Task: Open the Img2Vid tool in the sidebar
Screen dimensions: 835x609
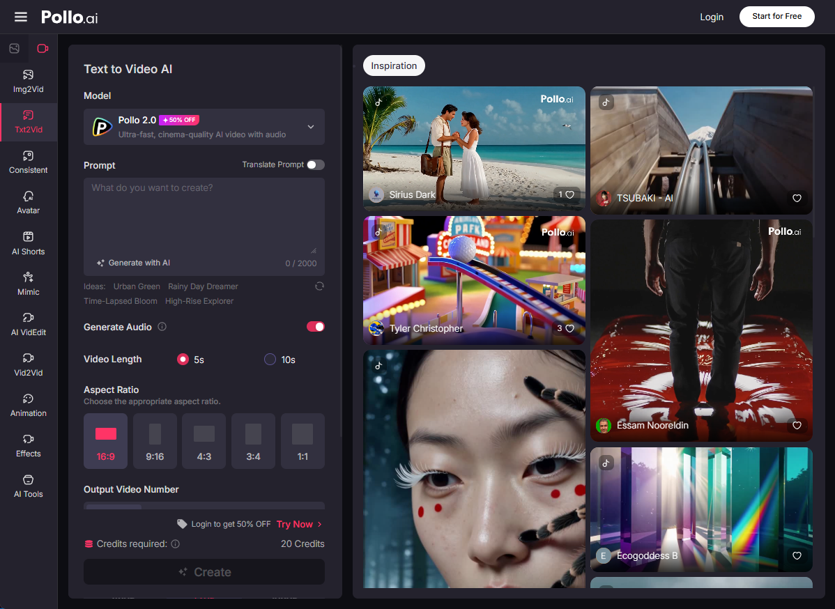Action: tap(28, 82)
